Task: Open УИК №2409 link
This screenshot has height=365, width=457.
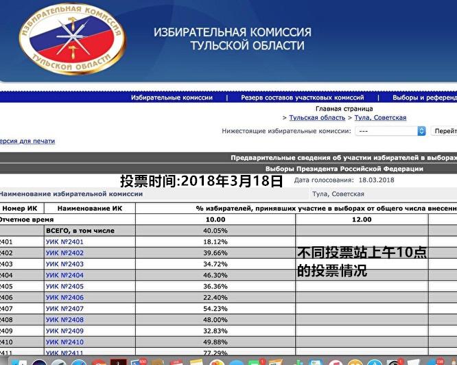Action: point(65,331)
